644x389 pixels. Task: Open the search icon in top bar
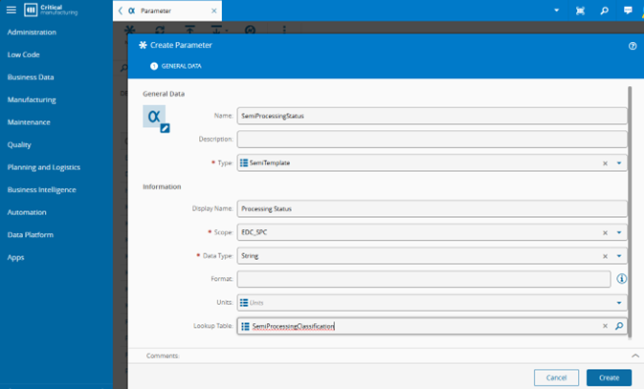tap(604, 11)
